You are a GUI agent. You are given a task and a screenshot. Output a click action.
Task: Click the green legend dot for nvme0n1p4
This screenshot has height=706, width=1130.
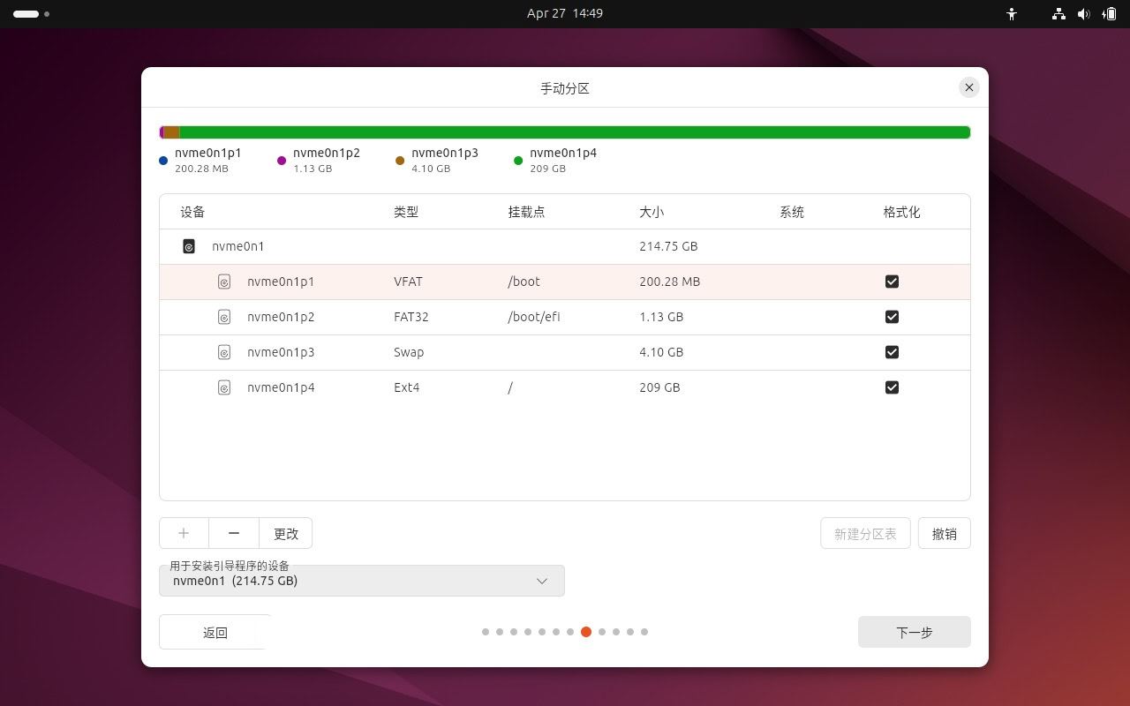[x=518, y=161]
